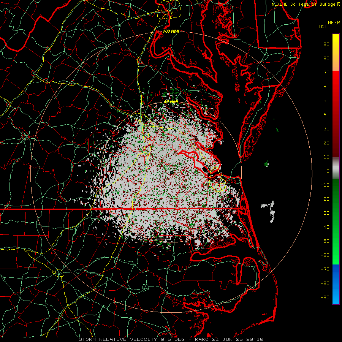Click the positive 20 scale label
Screen dimensions: 342x342
point(326,143)
